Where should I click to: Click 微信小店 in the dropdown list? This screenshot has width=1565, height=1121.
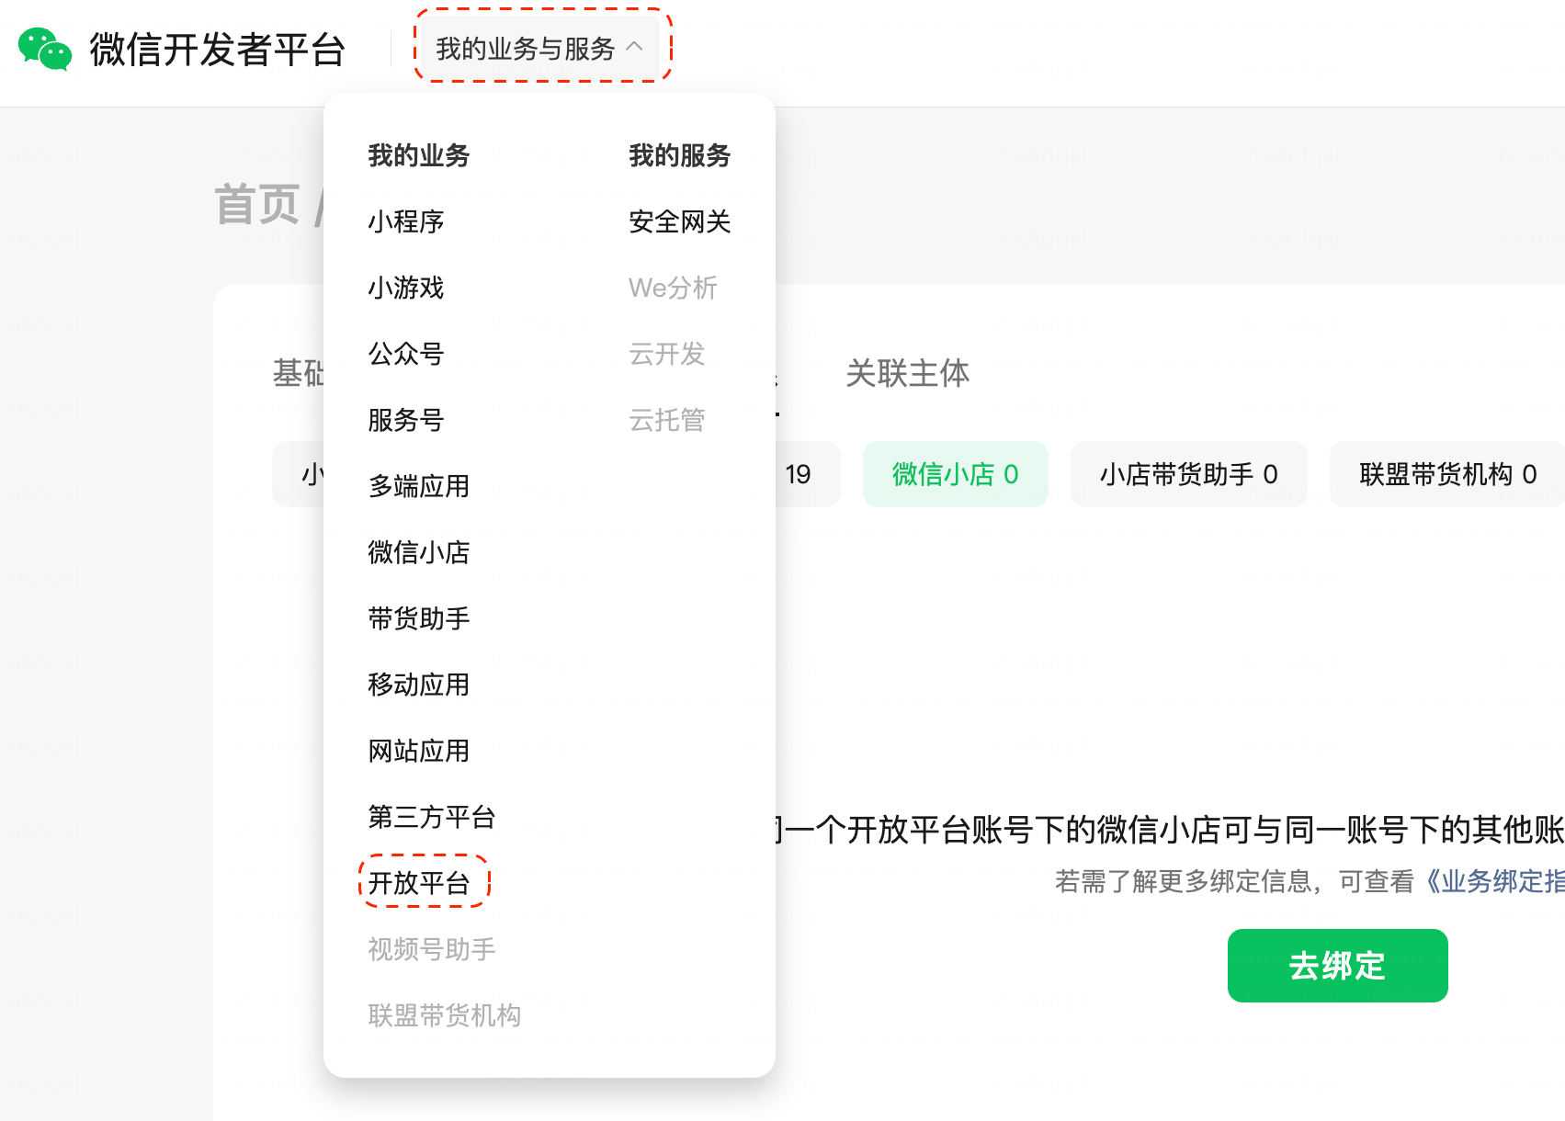point(418,552)
